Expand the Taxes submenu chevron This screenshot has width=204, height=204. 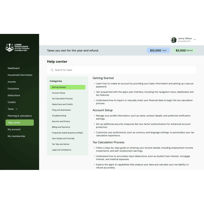(x=16, y=109)
